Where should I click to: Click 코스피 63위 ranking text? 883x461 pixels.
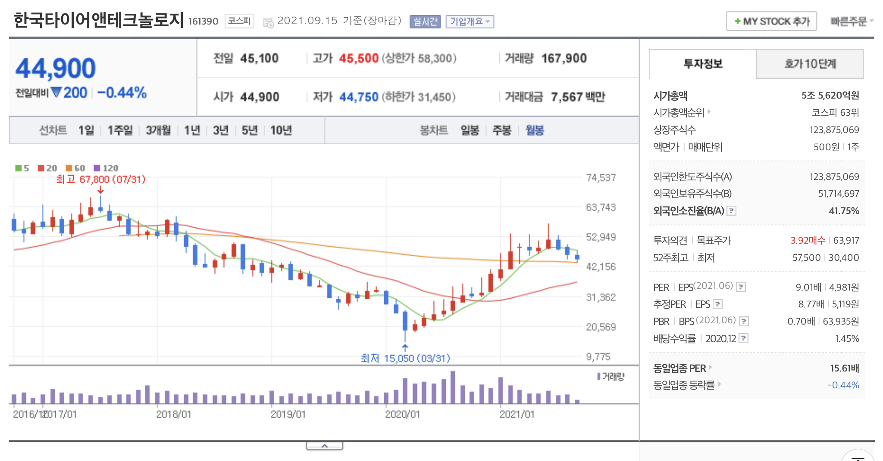[835, 112]
